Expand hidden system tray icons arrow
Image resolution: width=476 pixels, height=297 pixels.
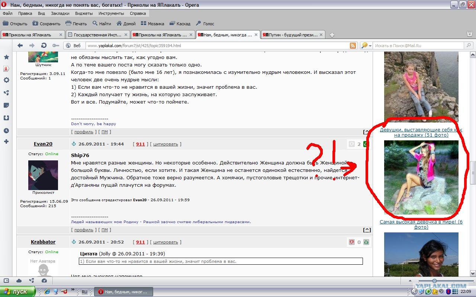pyautogui.click(x=415, y=292)
